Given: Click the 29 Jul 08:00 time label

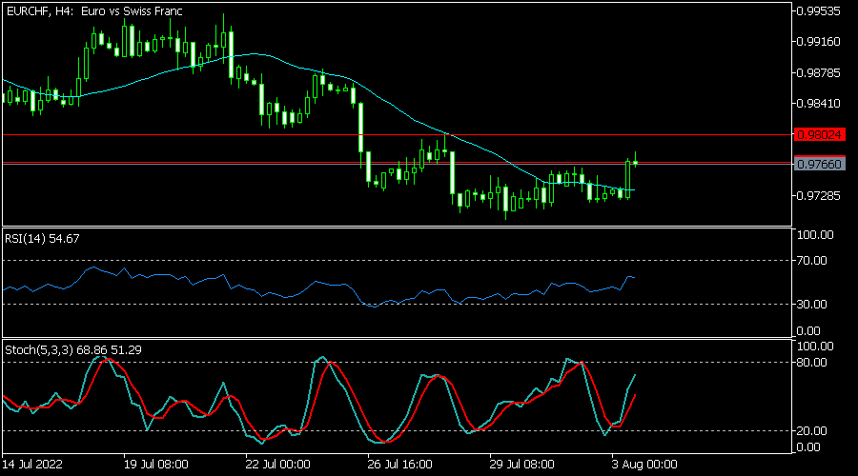Looking at the screenshot, I should tap(522, 465).
